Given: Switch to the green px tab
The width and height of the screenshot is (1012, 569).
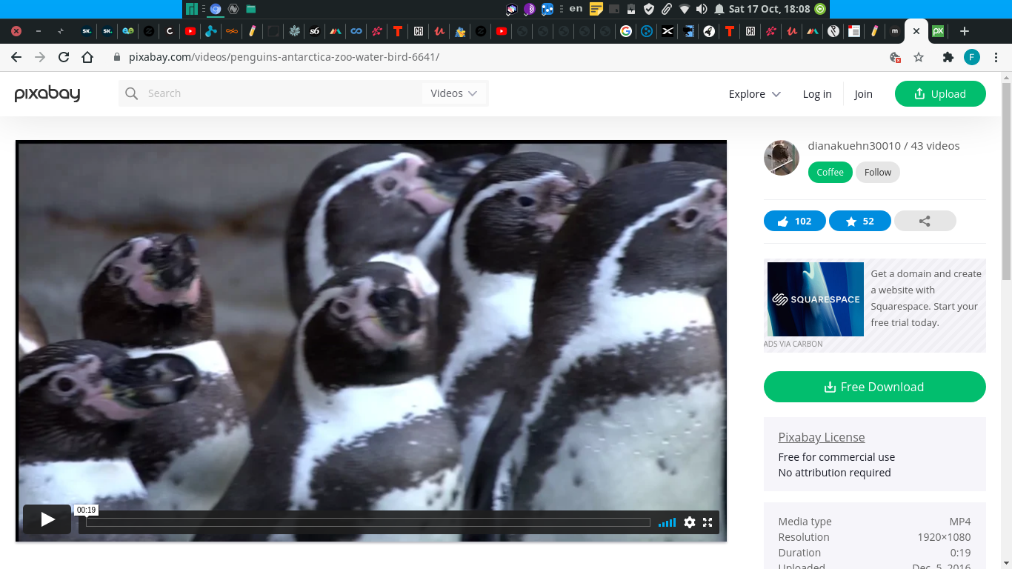Looking at the screenshot, I should point(937,31).
